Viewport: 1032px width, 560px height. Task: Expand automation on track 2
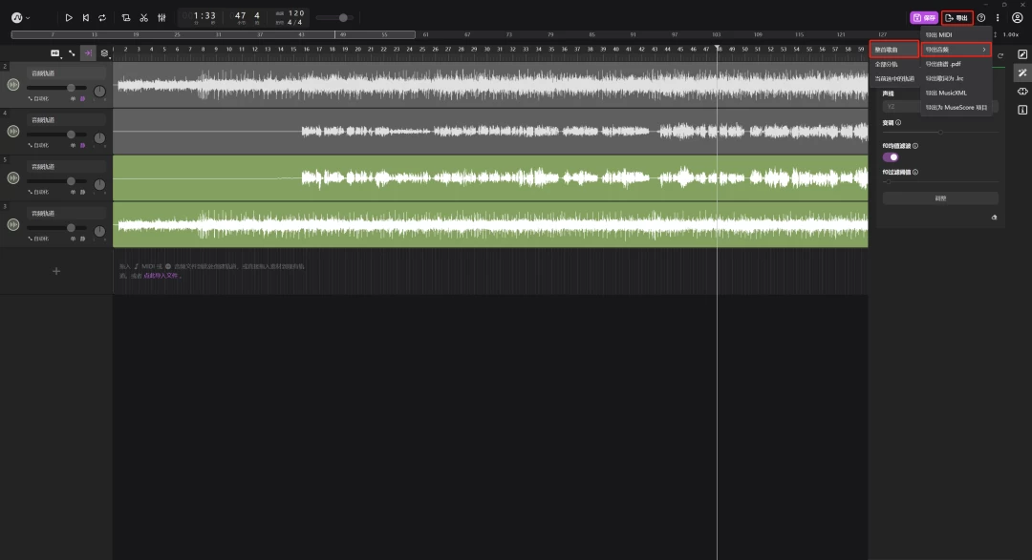(38, 98)
